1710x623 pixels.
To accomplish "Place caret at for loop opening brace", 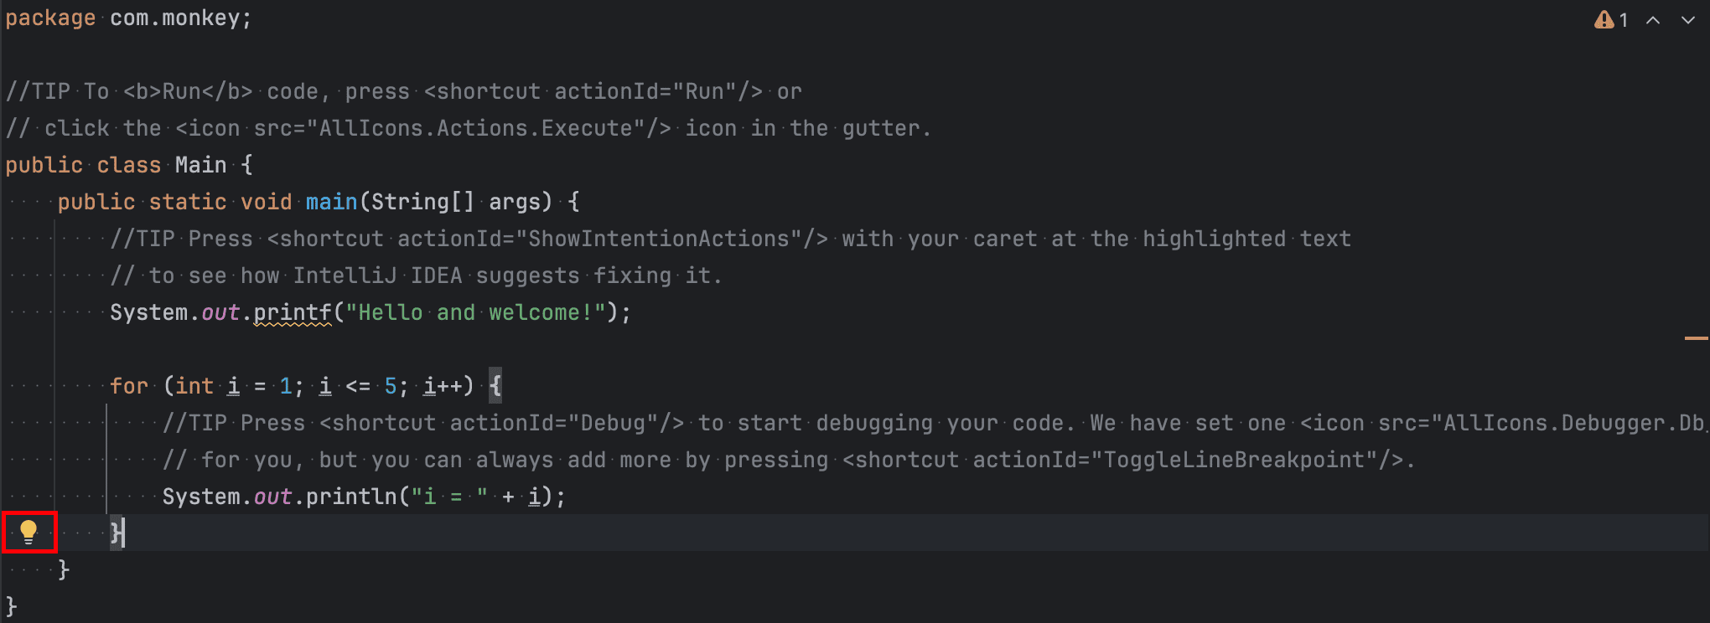I will point(495,386).
